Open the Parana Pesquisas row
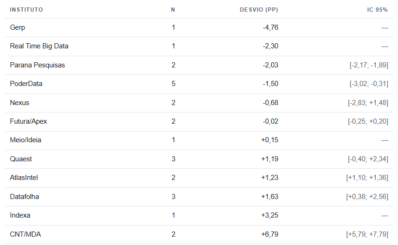Viewport: 398px width, 245px height. [199, 65]
